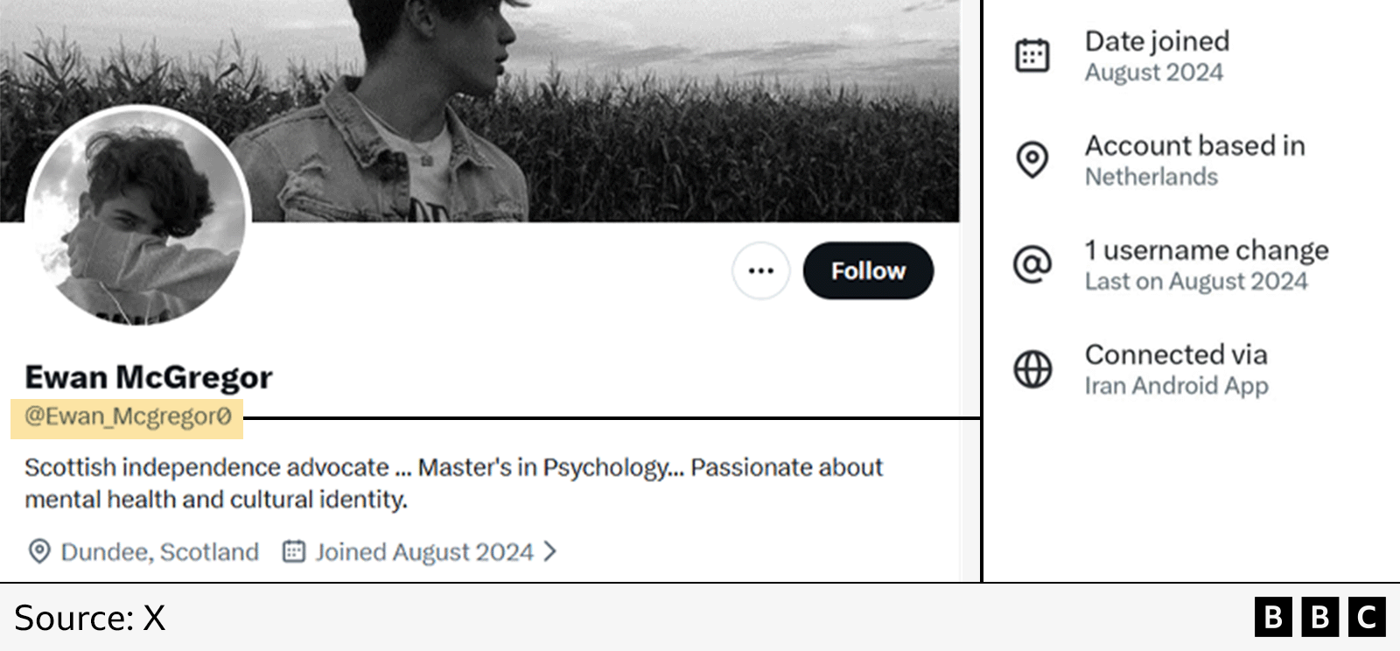Screen dimensions: 1400x651
Task: Click the @ icon beside username change
Action: (x=1032, y=264)
